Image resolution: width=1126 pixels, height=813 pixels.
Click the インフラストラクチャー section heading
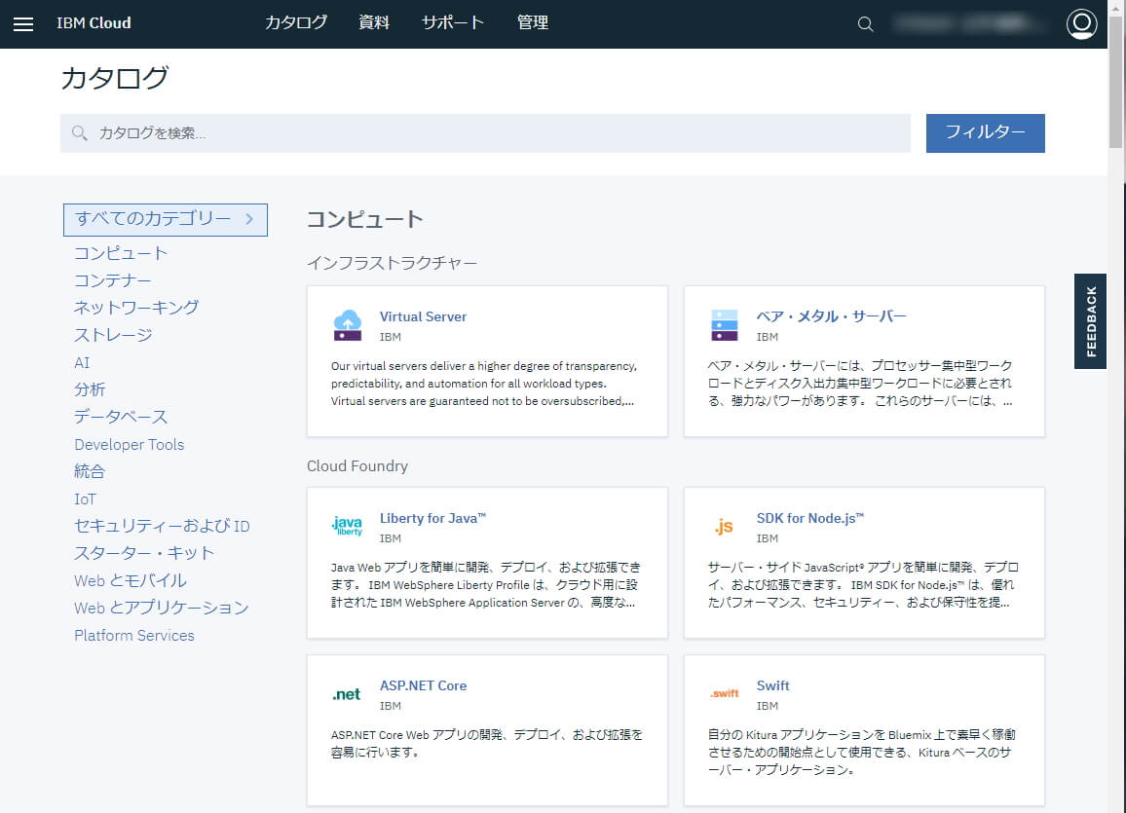tap(393, 263)
